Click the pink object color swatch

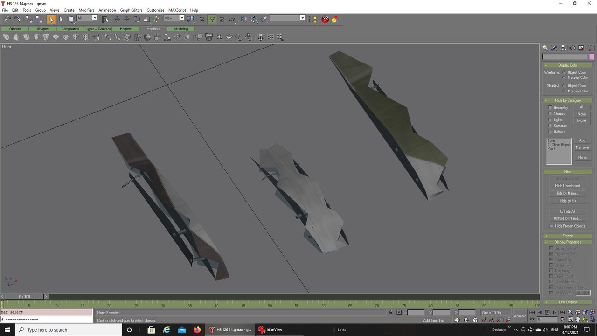coord(592,57)
